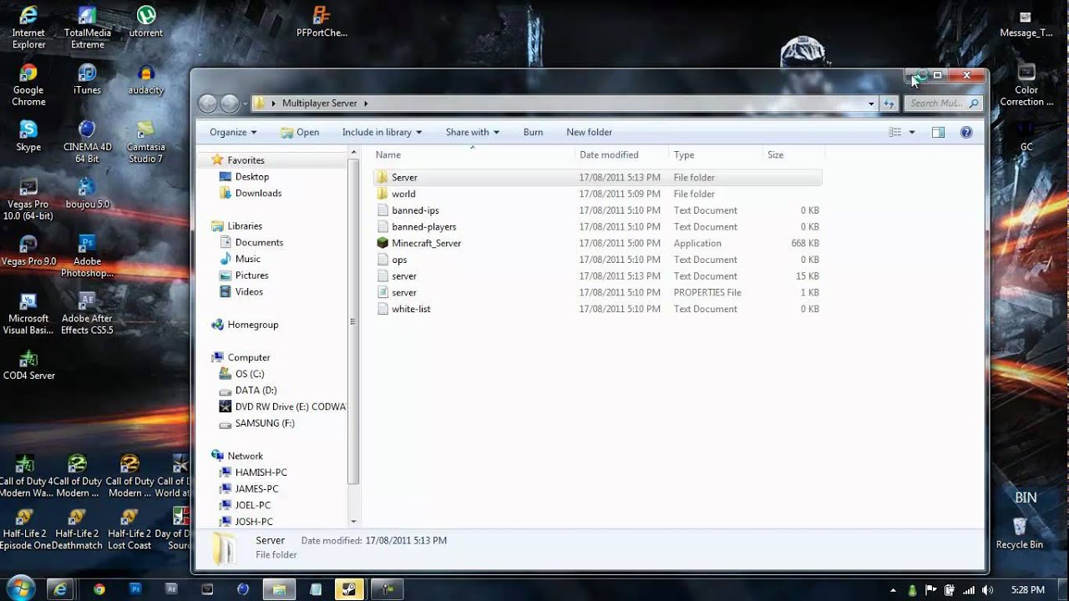Screen dimensions: 1069x601
Task: Select the audacity desktop icon
Action: (x=146, y=79)
